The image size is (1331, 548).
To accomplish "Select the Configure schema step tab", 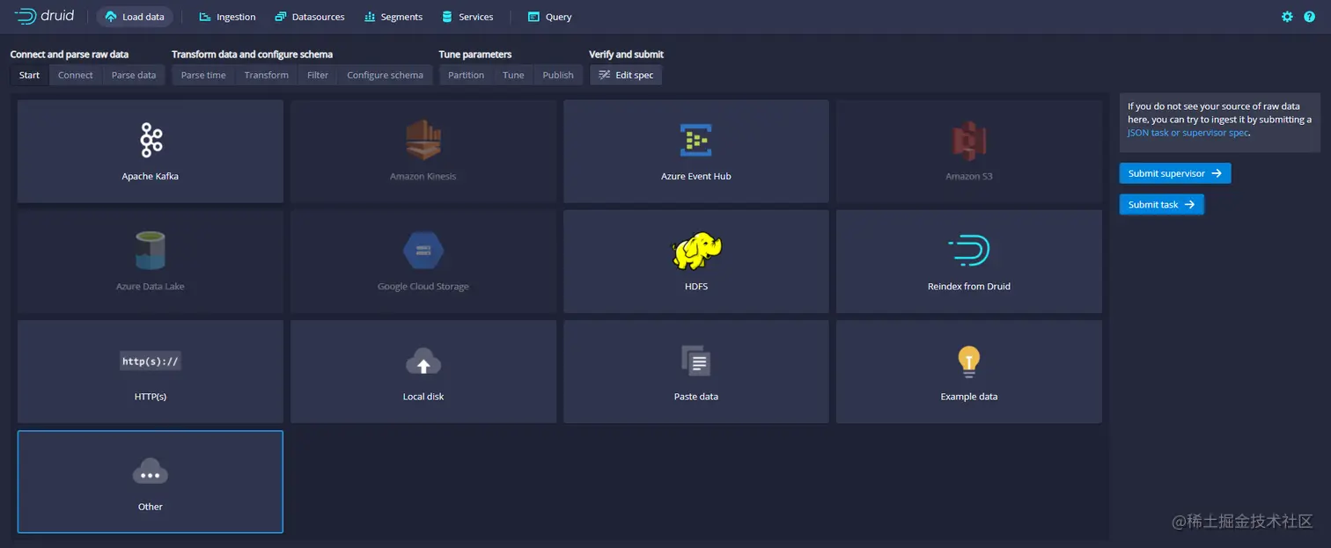I will pos(385,75).
